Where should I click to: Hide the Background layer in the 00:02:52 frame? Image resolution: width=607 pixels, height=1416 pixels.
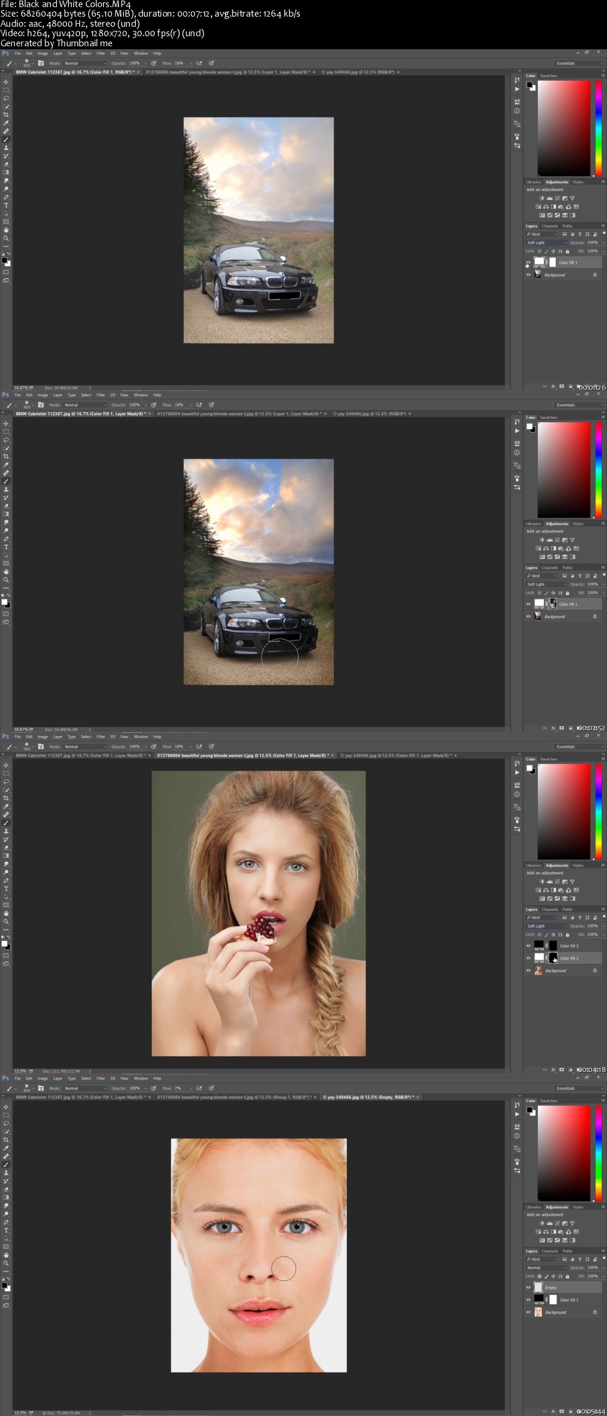(x=528, y=616)
